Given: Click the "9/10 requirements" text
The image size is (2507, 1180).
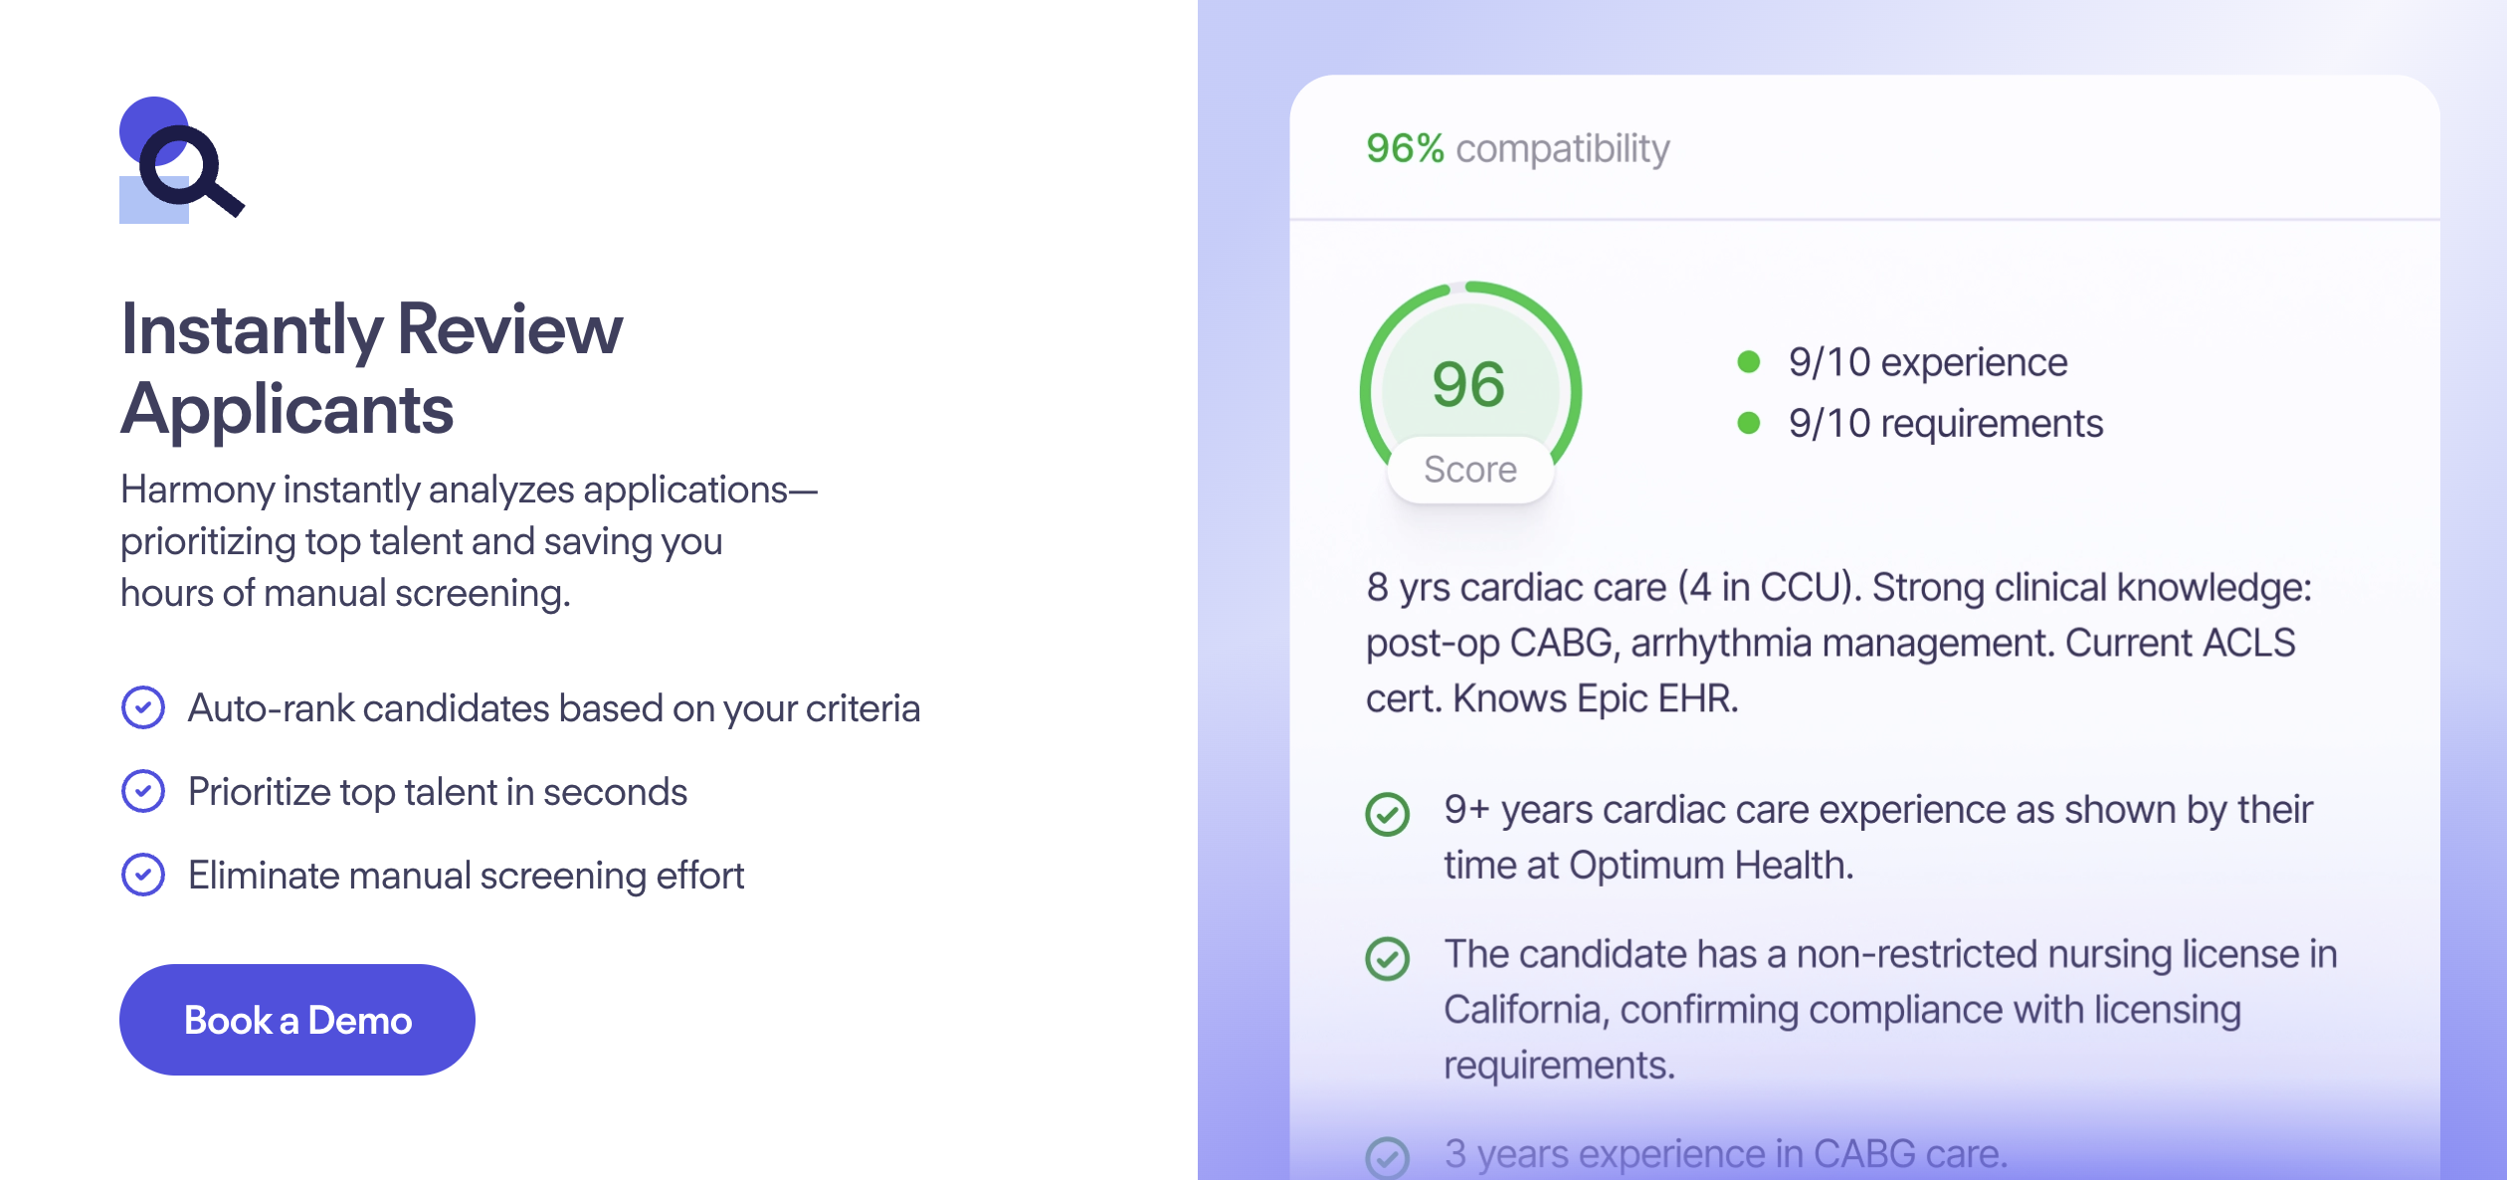Looking at the screenshot, I should (x=1945, y=424).
